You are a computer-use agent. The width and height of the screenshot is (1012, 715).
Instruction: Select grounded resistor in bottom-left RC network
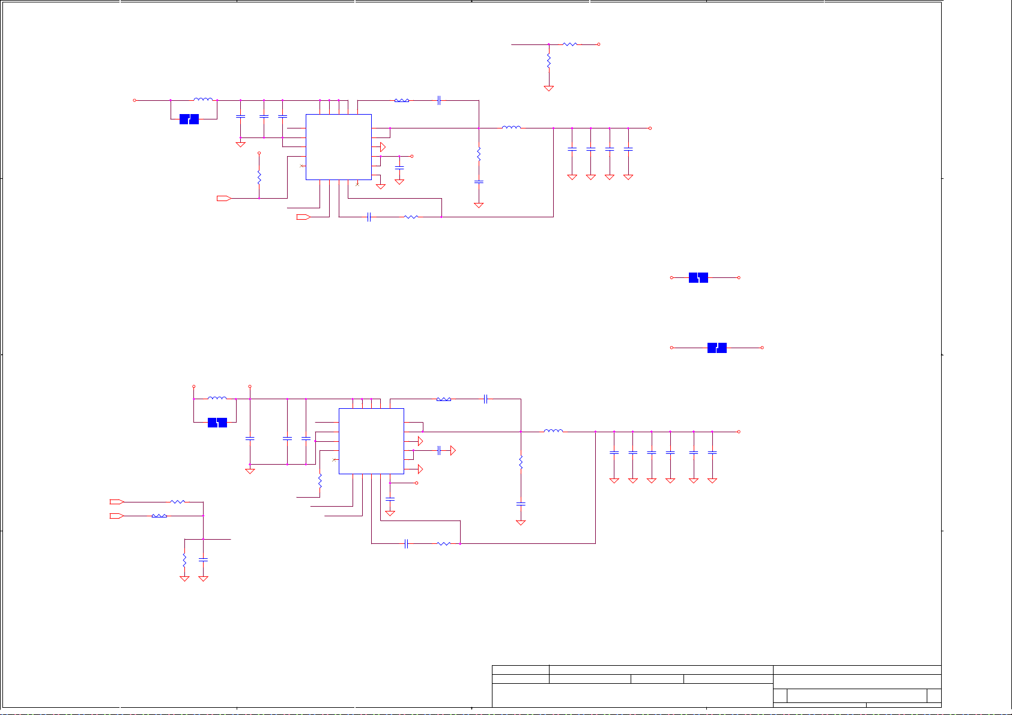tap(184, 560)
